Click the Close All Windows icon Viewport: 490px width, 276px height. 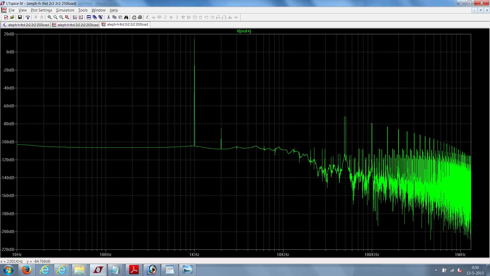click(101, 17)
